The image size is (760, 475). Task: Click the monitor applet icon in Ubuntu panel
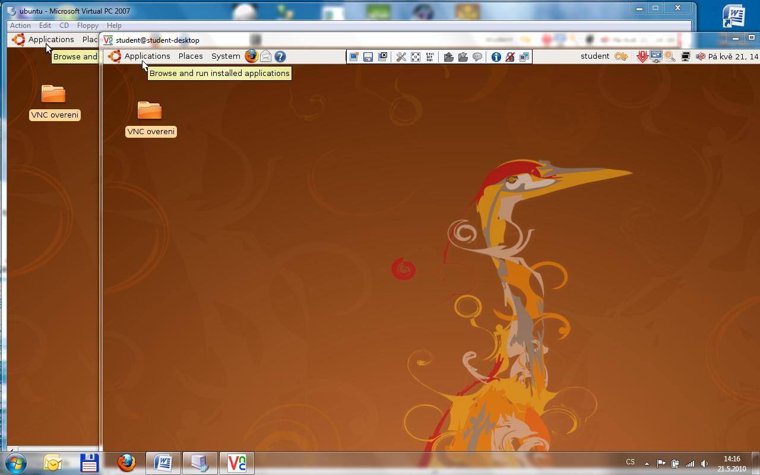[656, 56]
